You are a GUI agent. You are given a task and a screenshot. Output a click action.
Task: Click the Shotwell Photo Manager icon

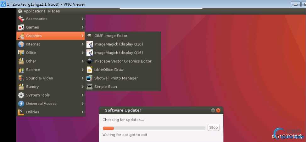(89, 78)
